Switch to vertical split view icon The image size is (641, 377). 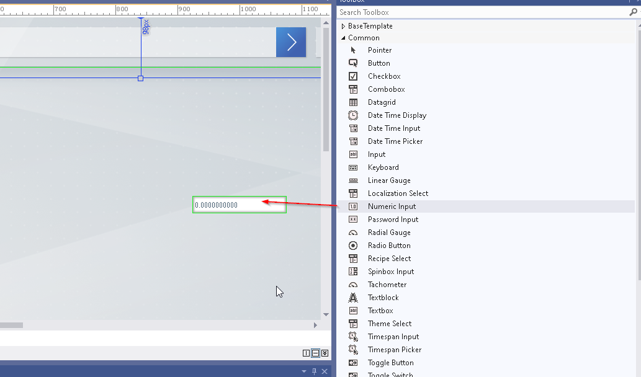point(306,353)
